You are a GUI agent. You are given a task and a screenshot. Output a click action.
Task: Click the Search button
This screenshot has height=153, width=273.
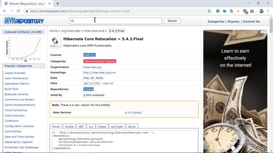[172, 21]
